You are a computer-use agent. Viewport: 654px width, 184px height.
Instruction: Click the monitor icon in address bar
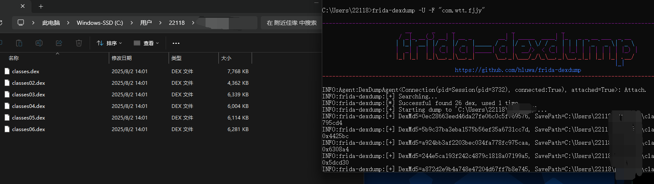point(21,22)
